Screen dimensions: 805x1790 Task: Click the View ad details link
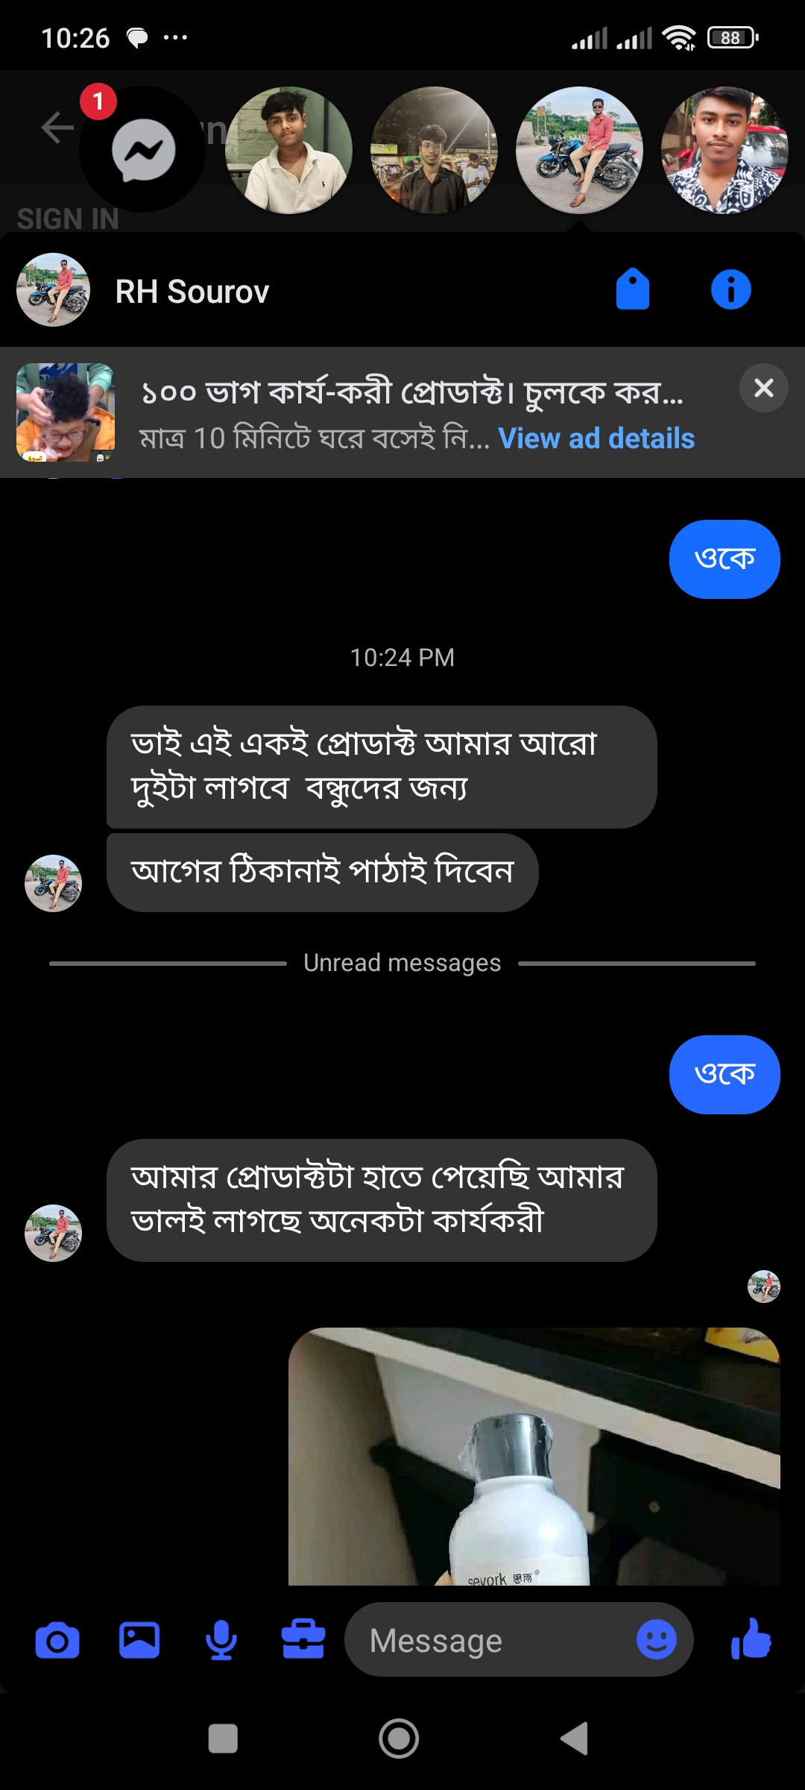tap(596, 439)
